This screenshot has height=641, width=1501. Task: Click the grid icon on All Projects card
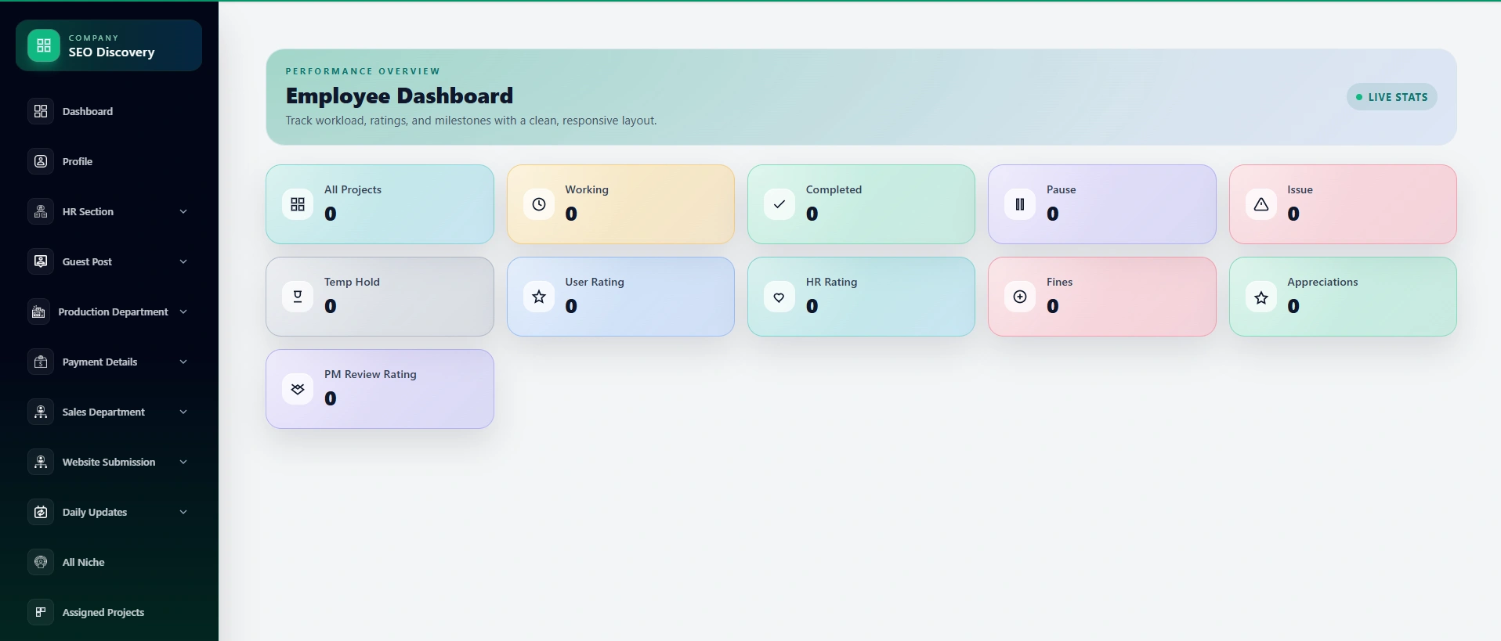(x=298, y=204)
